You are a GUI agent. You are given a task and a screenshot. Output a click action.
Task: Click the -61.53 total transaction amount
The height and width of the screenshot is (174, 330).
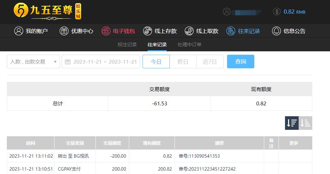pyautogui.click(x=160, y=103)
